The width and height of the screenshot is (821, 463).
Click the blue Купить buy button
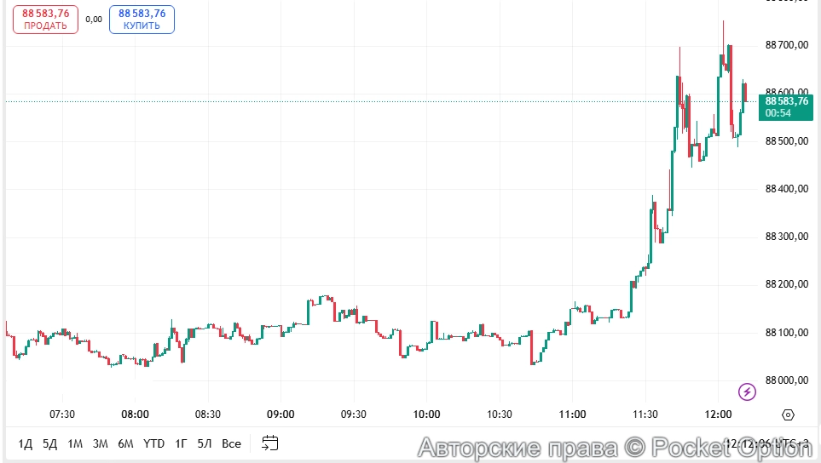(142, 20)
